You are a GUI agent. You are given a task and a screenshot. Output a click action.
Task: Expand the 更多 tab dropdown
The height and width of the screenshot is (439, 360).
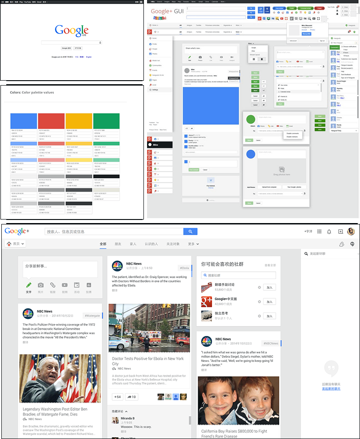pyautogui.click(x=193, y=244)
